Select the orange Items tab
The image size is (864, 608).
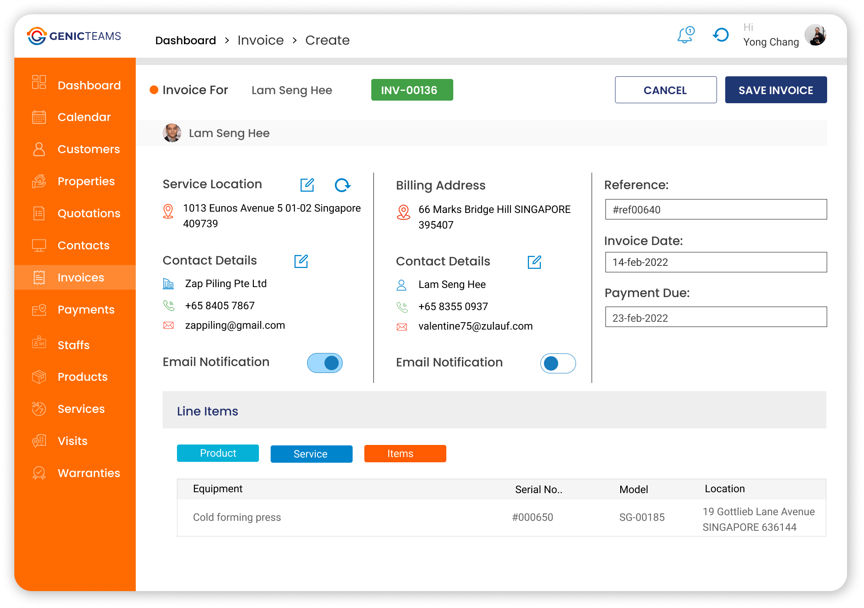coord(405,454)
